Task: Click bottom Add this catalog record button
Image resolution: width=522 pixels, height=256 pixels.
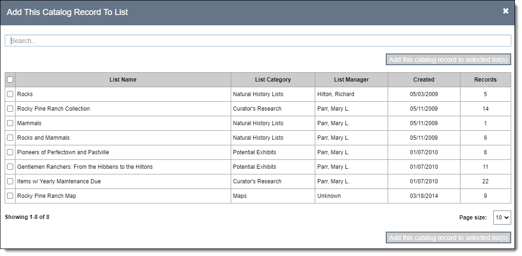Action: (448, 238)
